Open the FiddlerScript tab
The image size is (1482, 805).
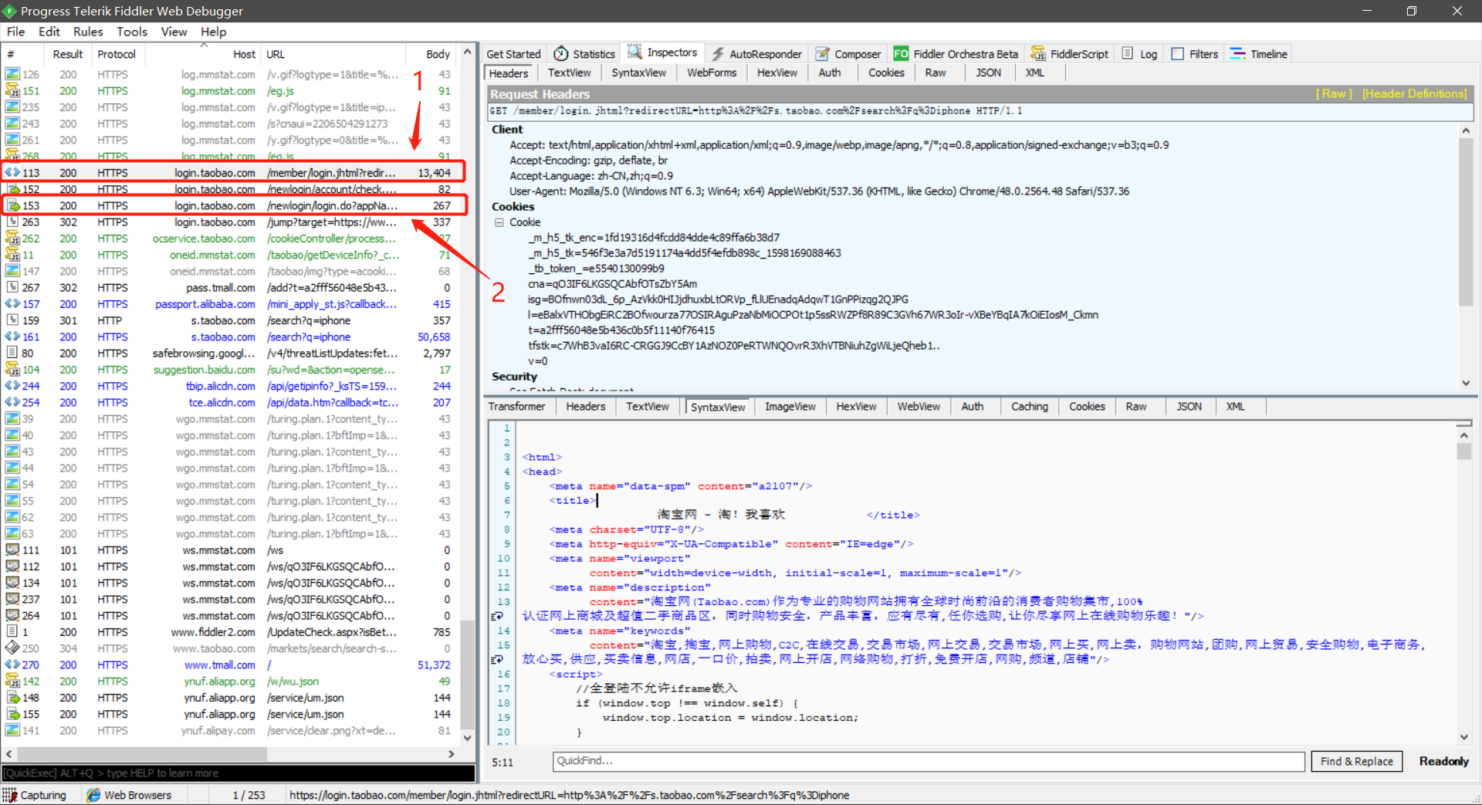(x=1070, y=53)
